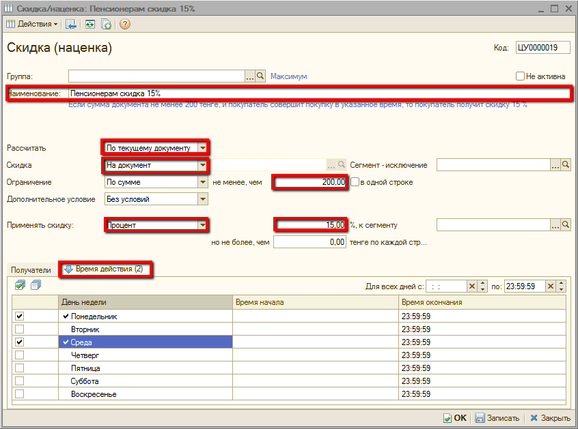Click magnifier next to Сегмент - исключение field

tap(565, 165)
